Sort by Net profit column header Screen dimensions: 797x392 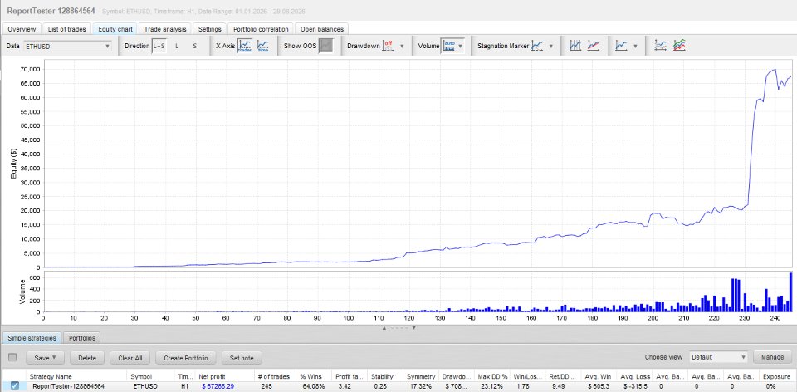[x=225, y=377]
